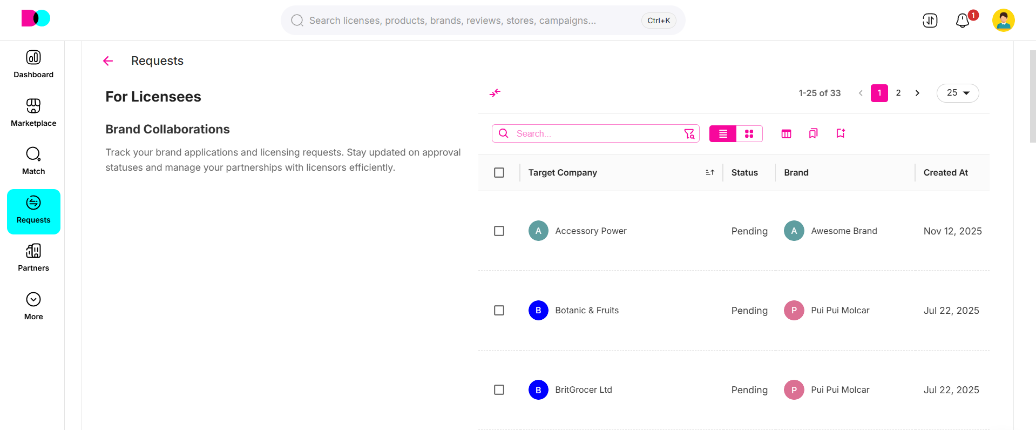The width and height of the screenshot is (1036, 430).
Task: Open the Partners page
Action: [x=33, y=258]
